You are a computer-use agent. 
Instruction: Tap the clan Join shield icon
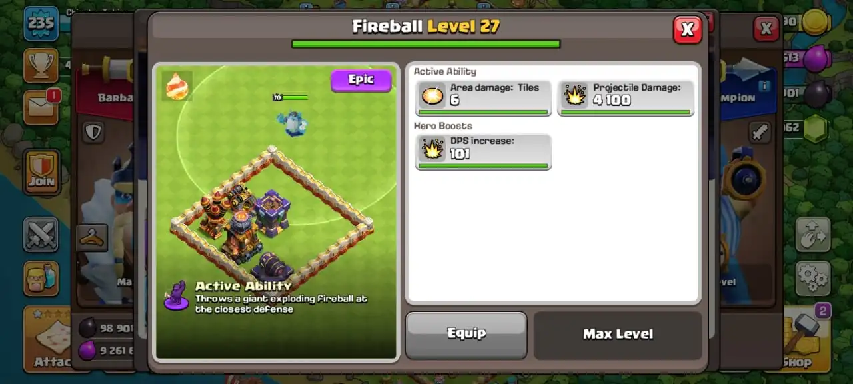coord(41,171)
